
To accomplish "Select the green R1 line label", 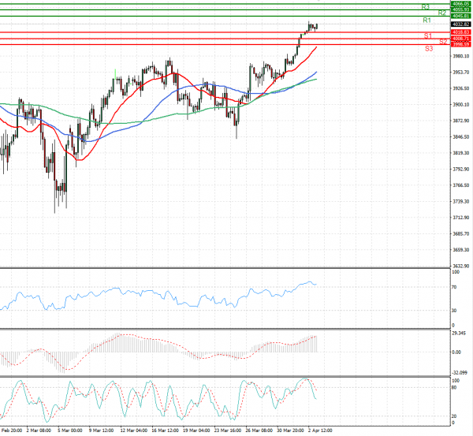I will [426, 20].
